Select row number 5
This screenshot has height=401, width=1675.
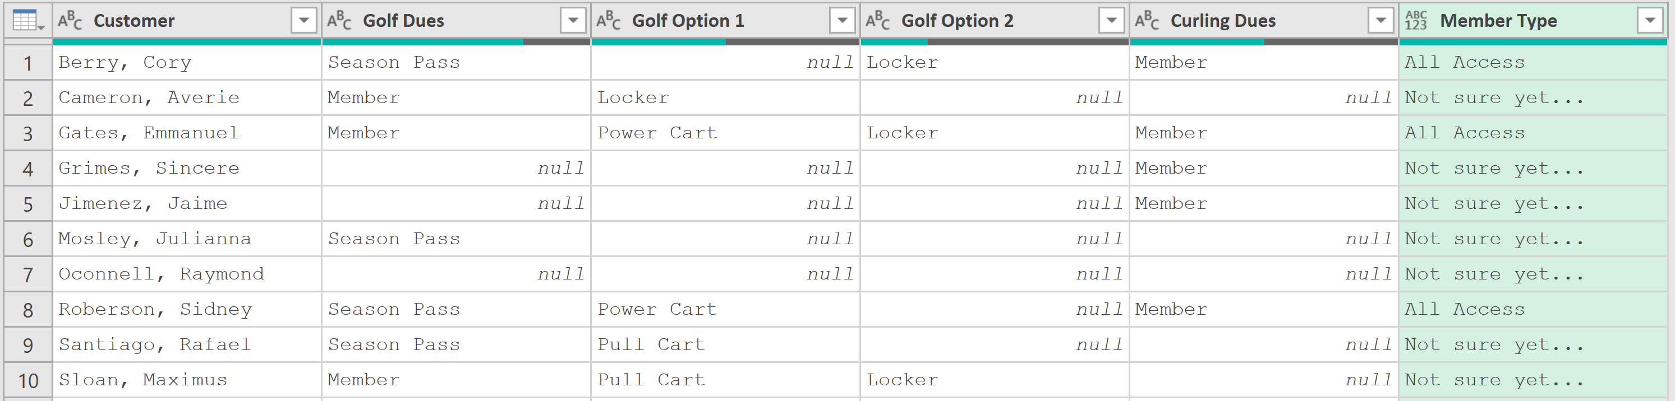pos(28,204)
